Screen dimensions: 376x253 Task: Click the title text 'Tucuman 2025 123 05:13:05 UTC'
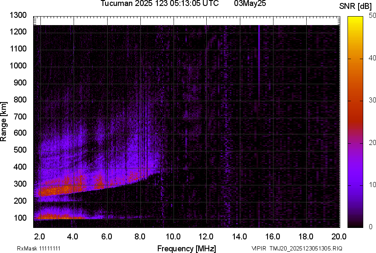(160, 3)
